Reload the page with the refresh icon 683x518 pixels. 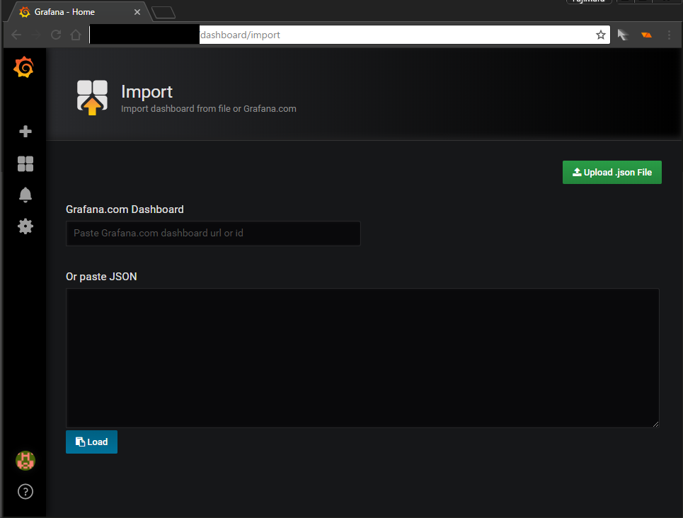(x=56, y=35)
